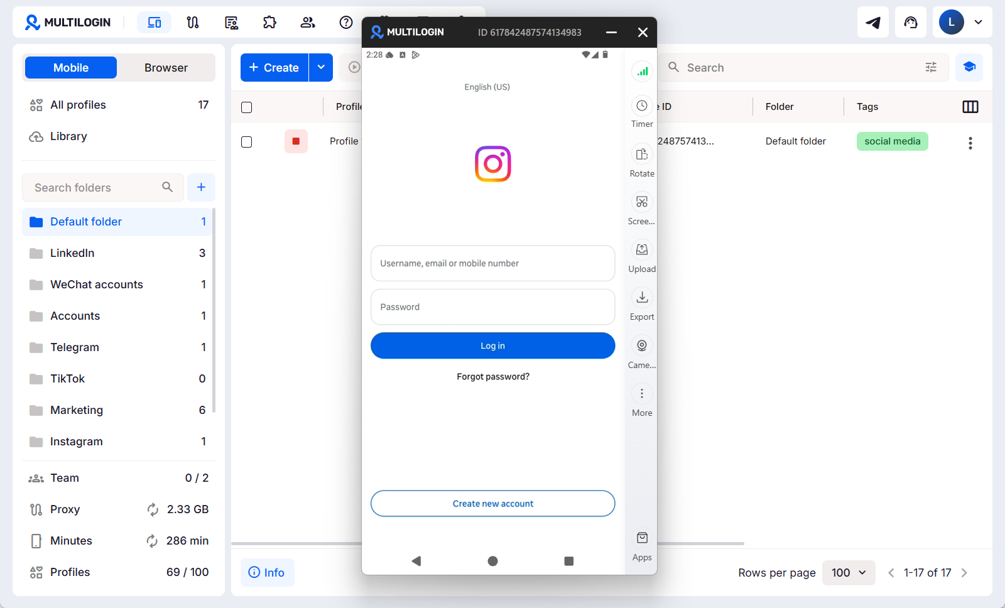Stop the running profile with red button
The height and width of the screenshot is (608, 1005).
point(296,141)
